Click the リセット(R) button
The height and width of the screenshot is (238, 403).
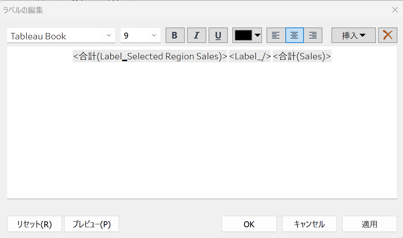pyautogui.click(x=35, y=224)
